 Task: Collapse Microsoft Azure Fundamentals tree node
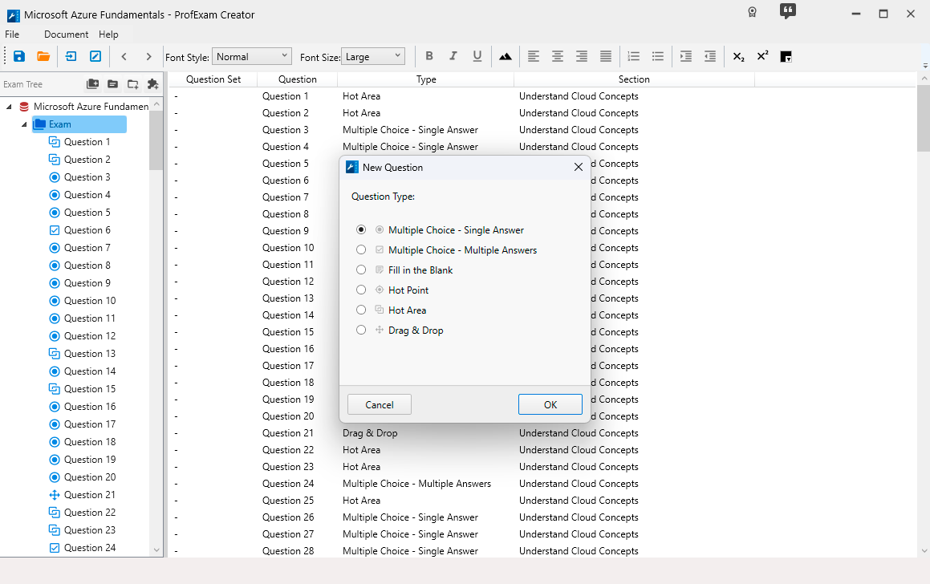pos(9,107)
